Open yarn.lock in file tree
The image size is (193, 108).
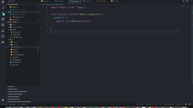15,65
